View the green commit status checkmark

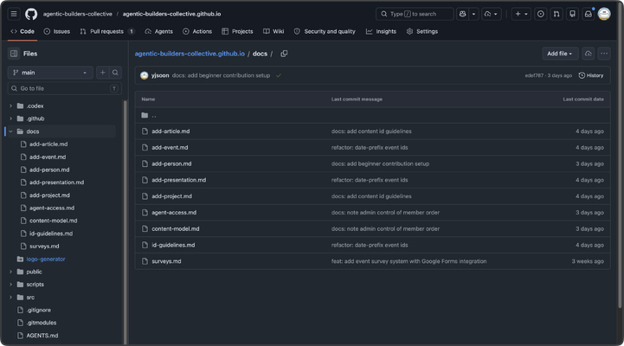click(279, 75)
